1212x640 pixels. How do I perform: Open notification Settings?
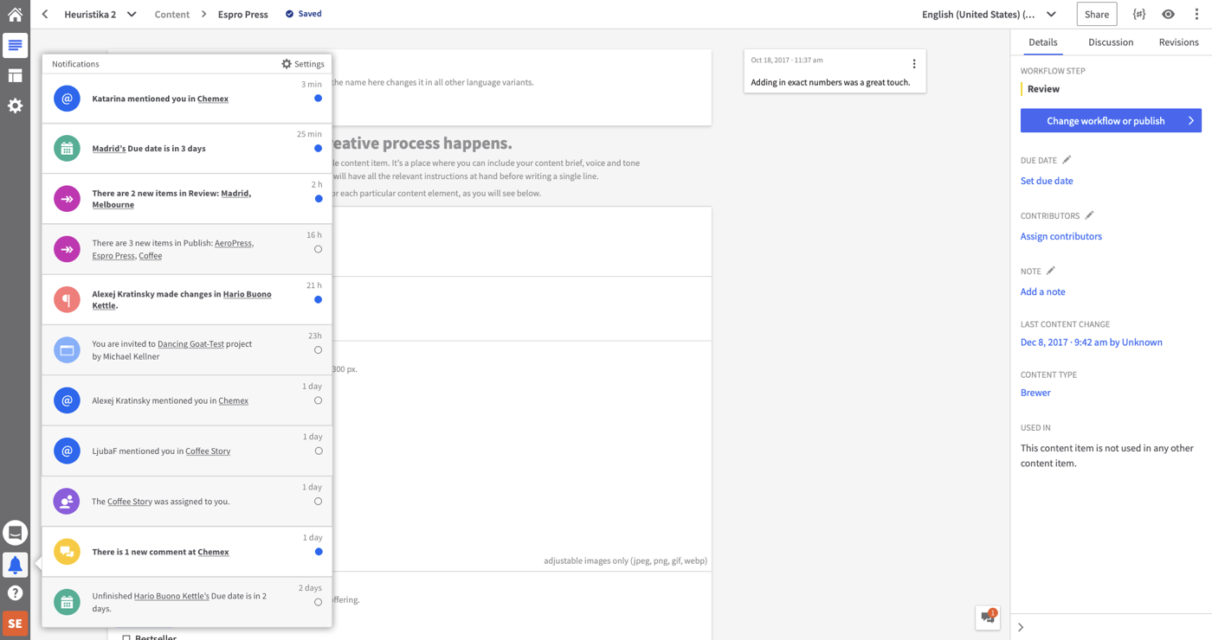(303, 64)
